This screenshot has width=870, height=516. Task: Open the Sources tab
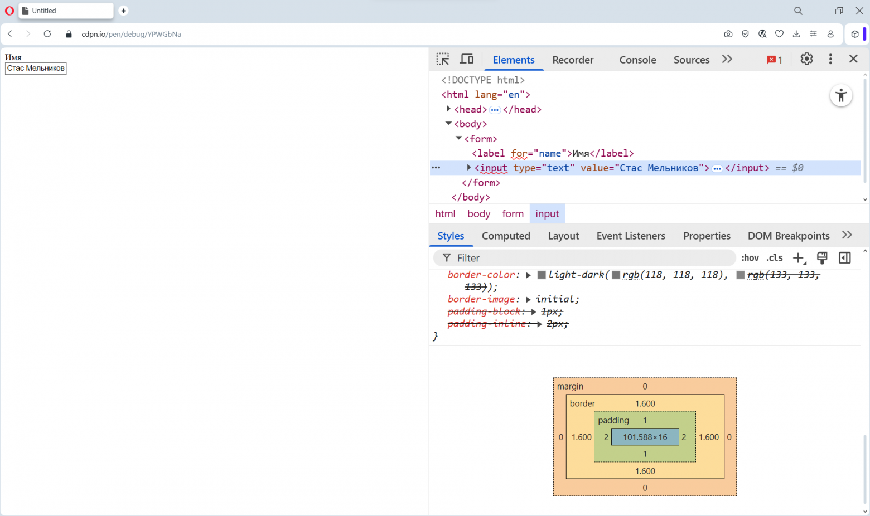click(x=692, y=60)
